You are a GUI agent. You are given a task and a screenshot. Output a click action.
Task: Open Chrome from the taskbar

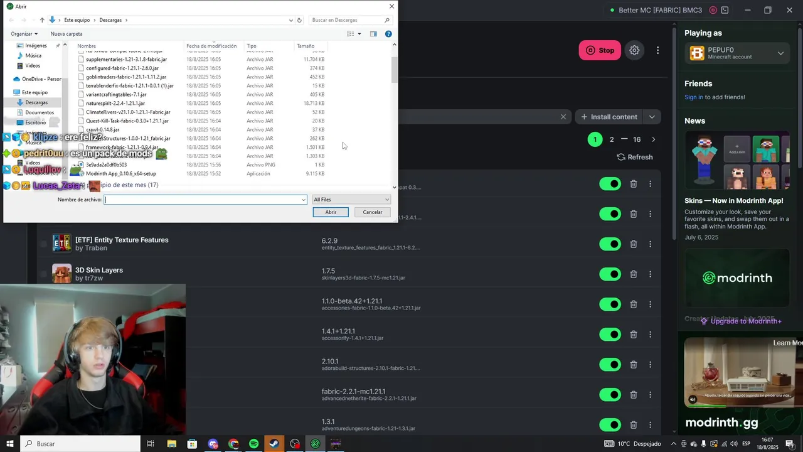tap(233, 444)
